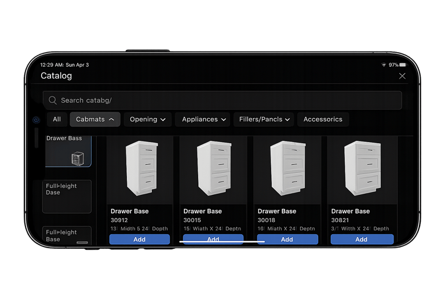Add Drawer Base 30018
The image size is (445, 294).
[287, 239]
